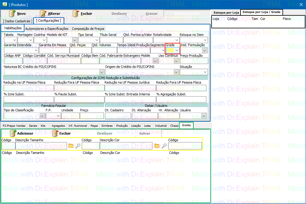This screenshot has width=306, height=204.
Task: Select the Configurações tab
Action: pyautogui.click(x=49, y=21)
